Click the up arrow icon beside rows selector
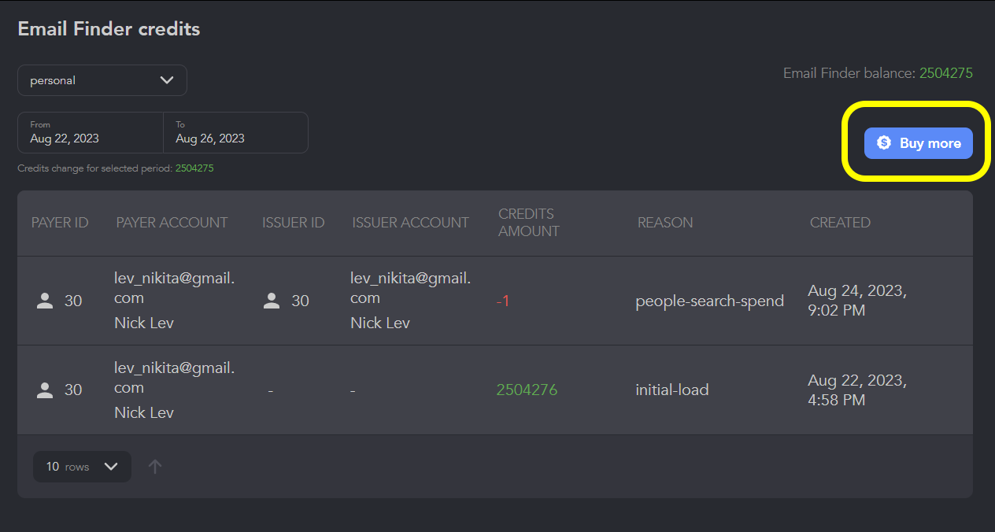 155,467
